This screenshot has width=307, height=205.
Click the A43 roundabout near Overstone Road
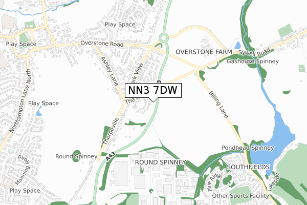click(x=164, y=38)
